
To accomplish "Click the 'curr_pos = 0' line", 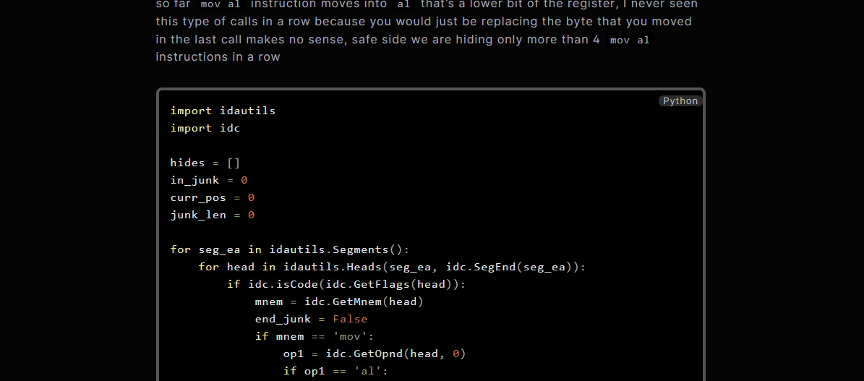I will [x=212, y=197].
